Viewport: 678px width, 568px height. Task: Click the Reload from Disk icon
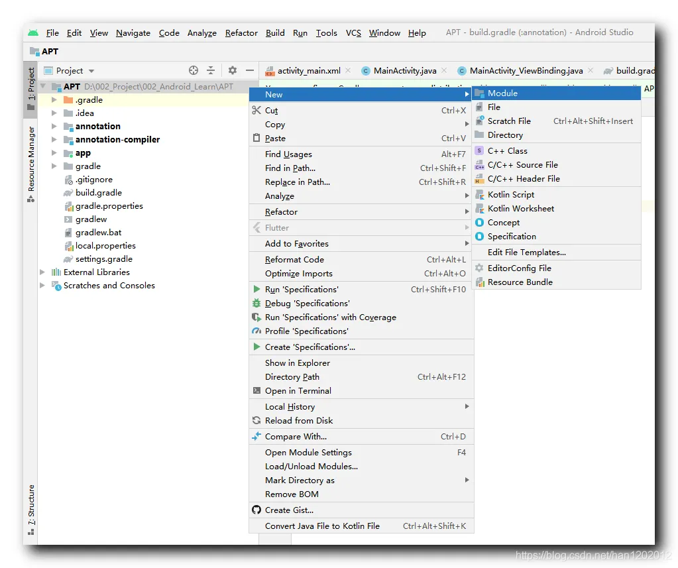256,420
